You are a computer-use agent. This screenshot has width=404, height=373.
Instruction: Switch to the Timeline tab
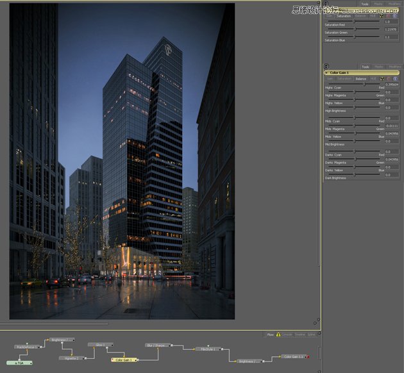[x=299, y=335]
